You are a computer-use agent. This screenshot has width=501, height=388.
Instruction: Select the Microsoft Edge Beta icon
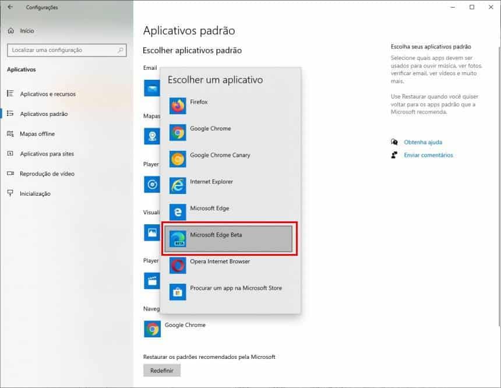[x=178, y=239]
